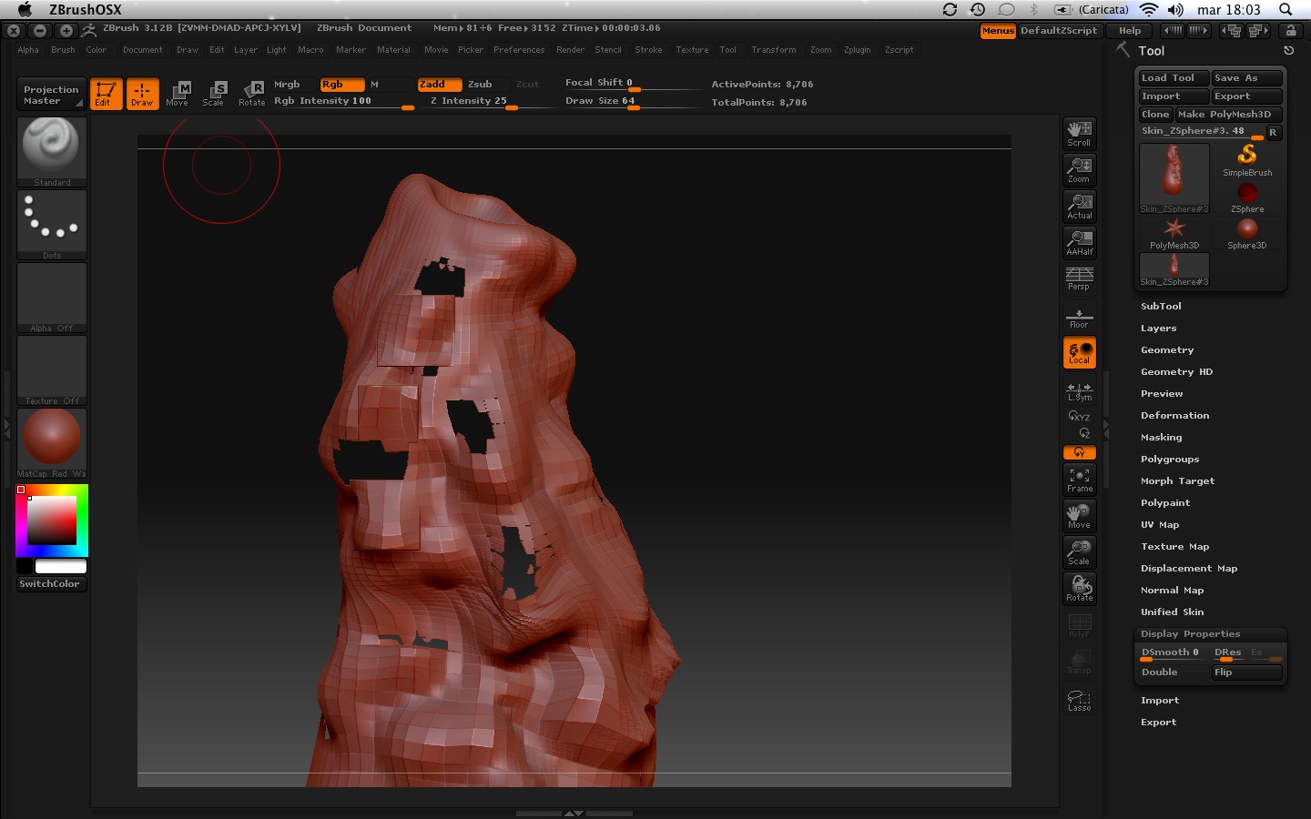Toggle Zadd sculpt mode

439,84
